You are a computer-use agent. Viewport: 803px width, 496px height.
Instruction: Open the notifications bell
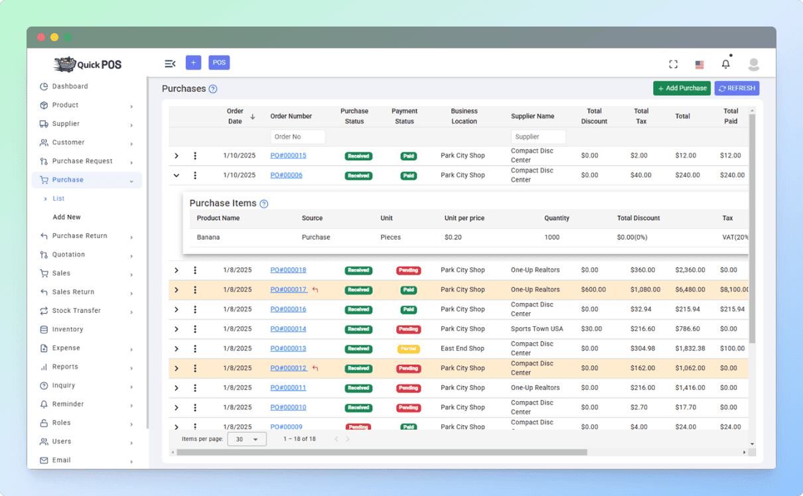point(726,64)
